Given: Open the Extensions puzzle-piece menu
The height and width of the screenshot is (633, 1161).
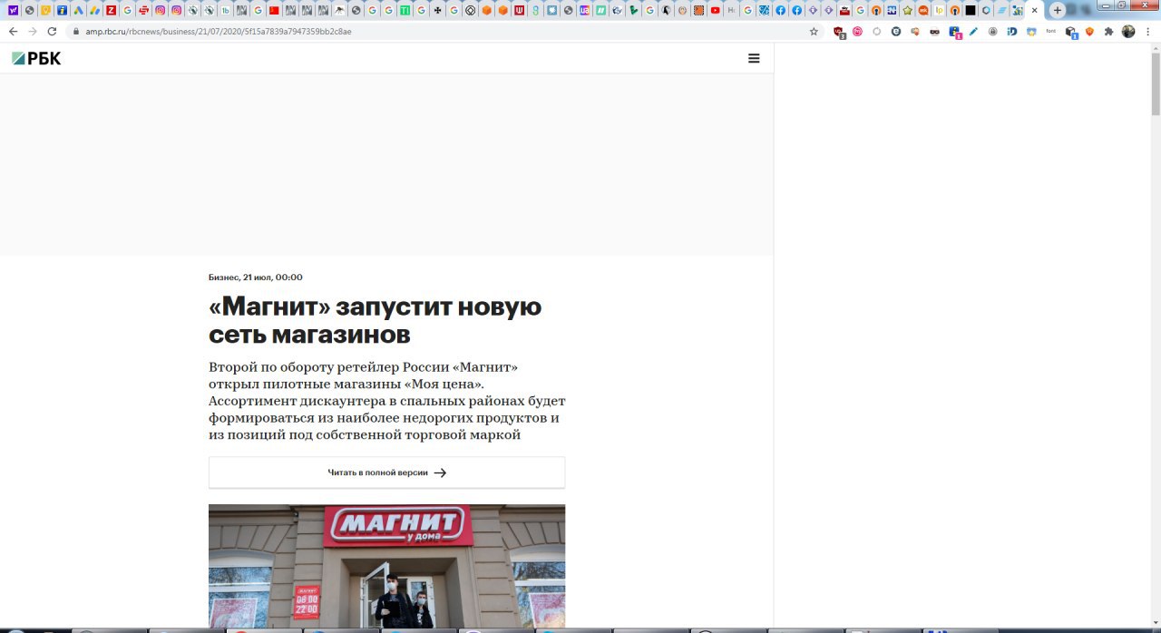Looking at the screenshot, I should pyautogui.click(x=1108, y=31).
